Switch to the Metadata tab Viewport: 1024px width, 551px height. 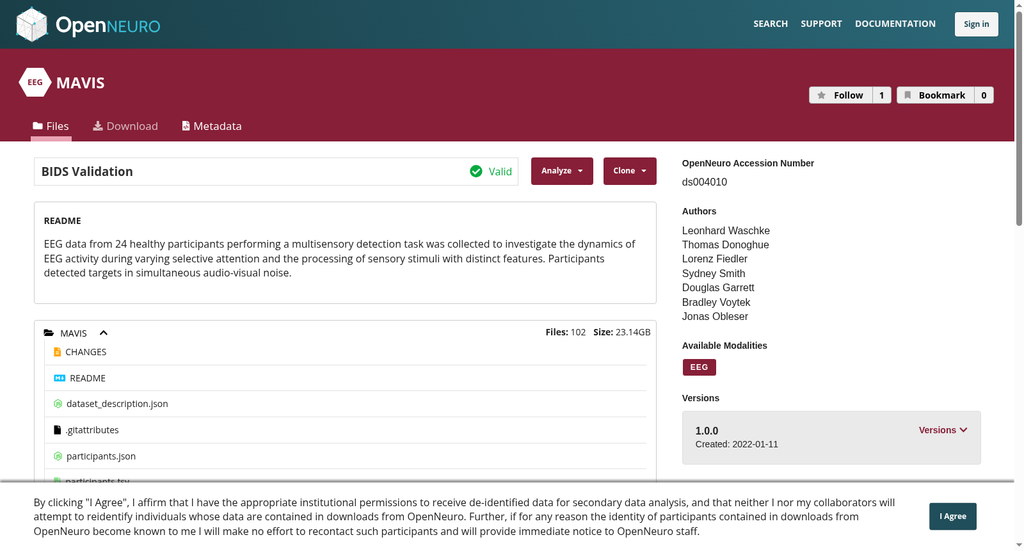pos(212,126)
